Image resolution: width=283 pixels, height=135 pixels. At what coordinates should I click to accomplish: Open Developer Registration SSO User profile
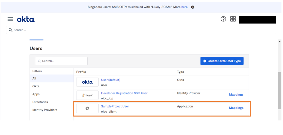(x=124, y=93)
